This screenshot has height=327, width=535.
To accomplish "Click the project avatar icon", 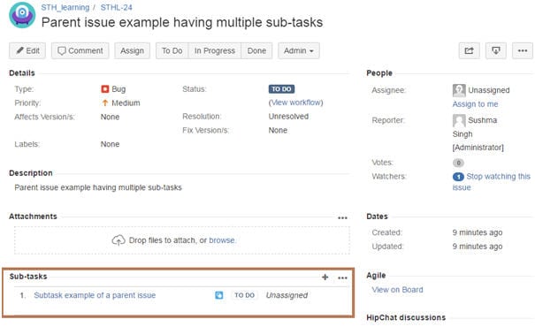I will [22, 15].
